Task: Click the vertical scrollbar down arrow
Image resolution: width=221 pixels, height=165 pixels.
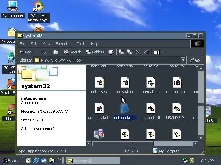Action: [201, 138]
